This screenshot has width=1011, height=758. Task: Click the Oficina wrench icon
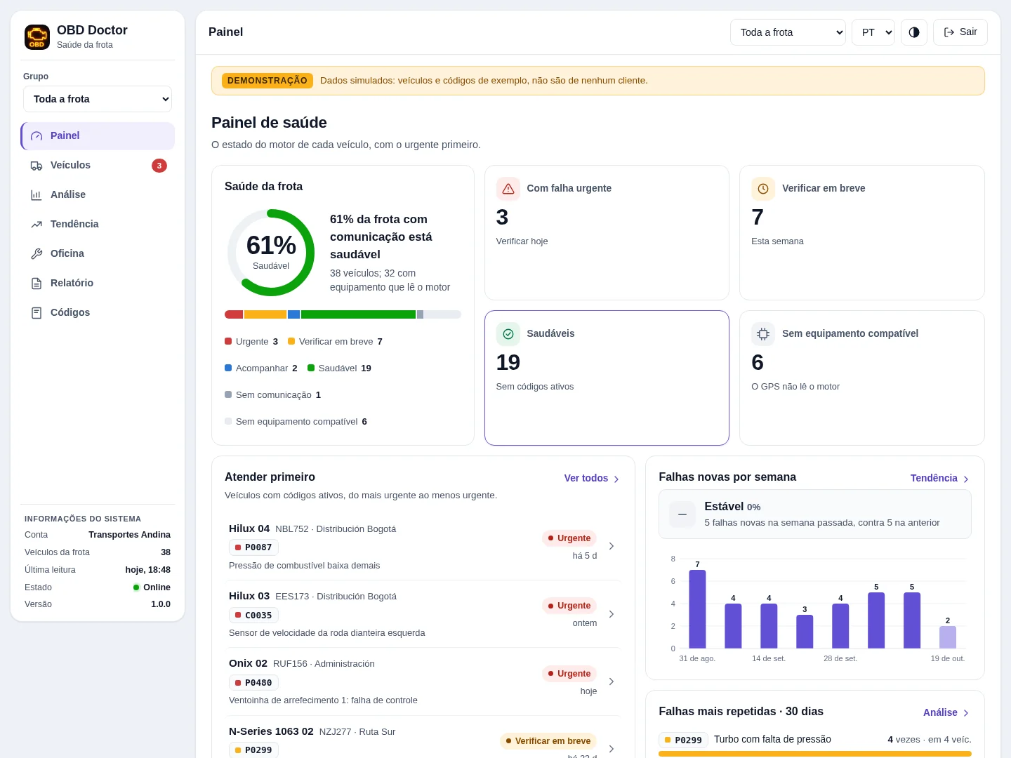click(x=37, y=254)
